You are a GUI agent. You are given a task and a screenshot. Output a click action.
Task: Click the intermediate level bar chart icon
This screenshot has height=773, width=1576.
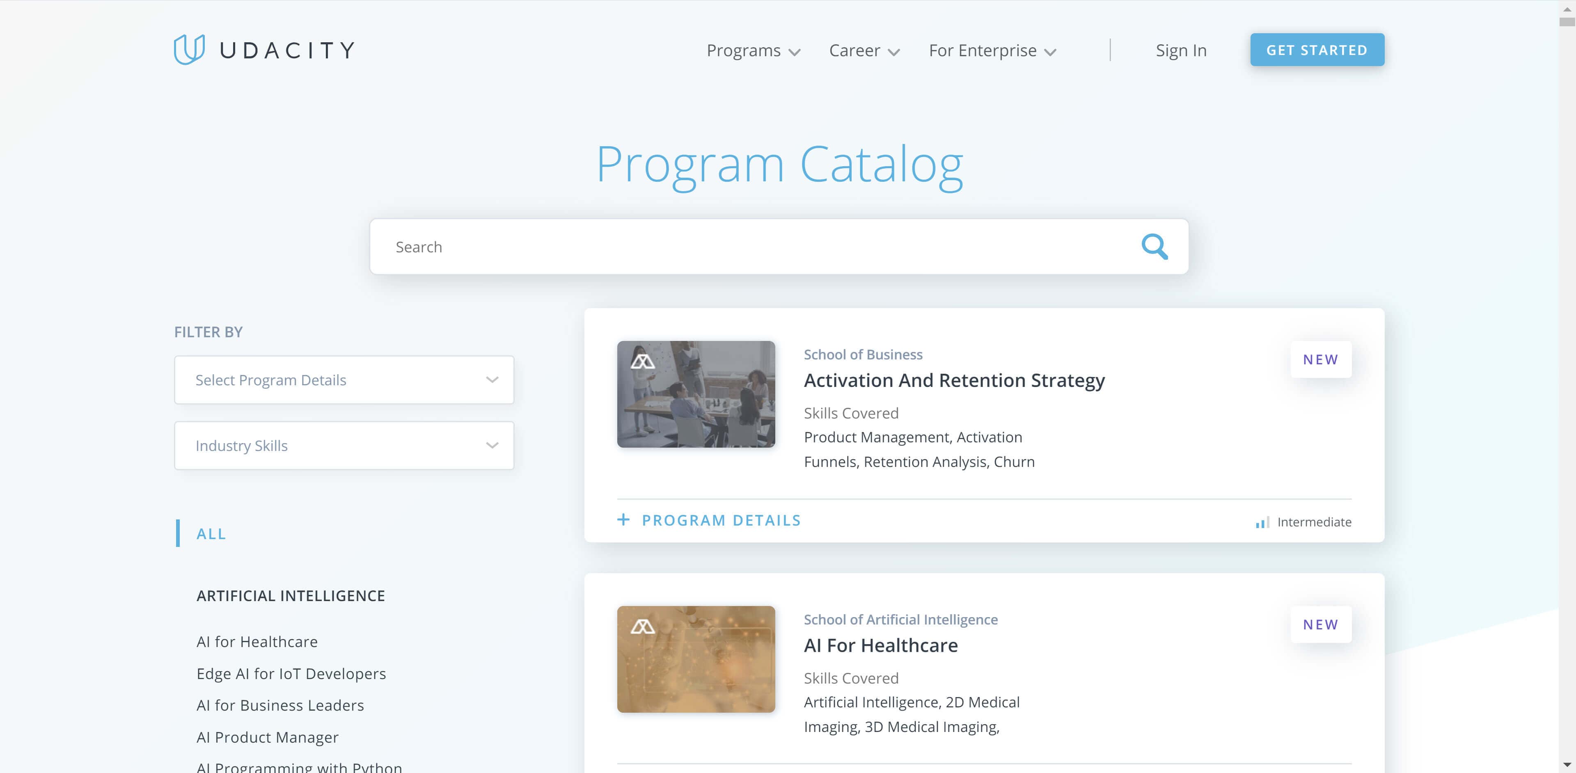tap(1261, 522)
